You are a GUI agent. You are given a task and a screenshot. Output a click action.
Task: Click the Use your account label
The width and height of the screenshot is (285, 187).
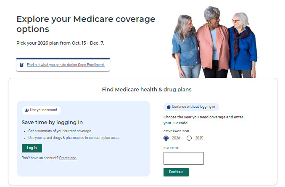click(x=44, y=110)
